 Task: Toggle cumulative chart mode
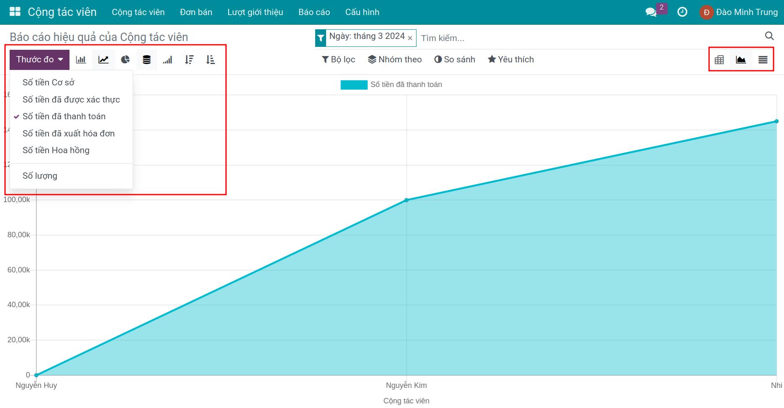click(x=167, y=59)
